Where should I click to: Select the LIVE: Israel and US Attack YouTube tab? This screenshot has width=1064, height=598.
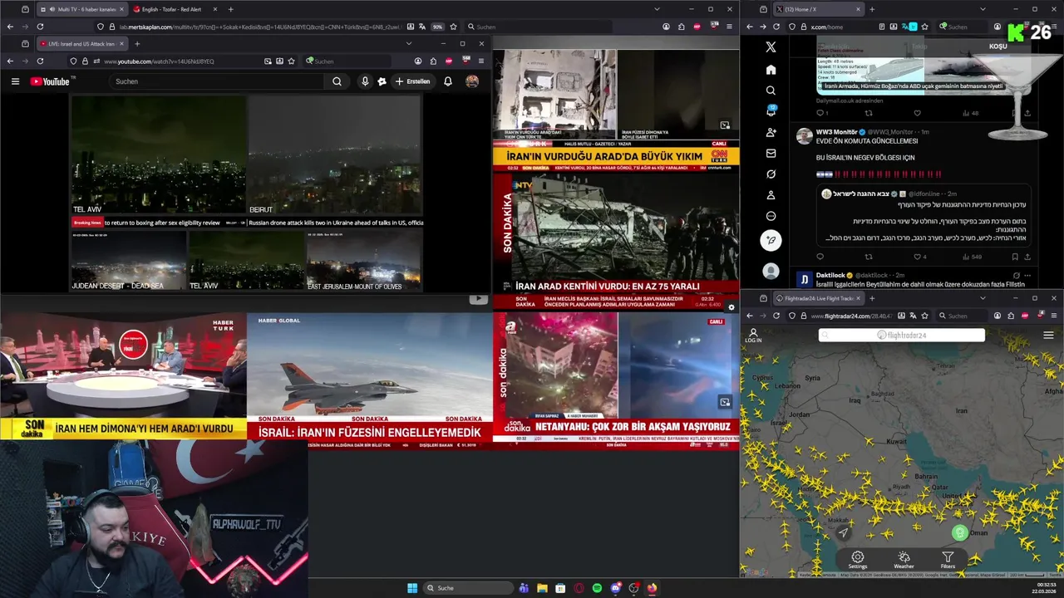[x=81, y=43]
